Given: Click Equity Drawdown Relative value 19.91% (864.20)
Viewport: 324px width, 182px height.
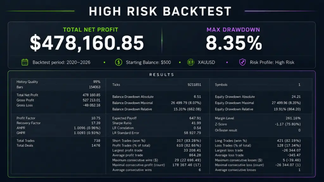Looking at the screenshot, I should (287, 109).
